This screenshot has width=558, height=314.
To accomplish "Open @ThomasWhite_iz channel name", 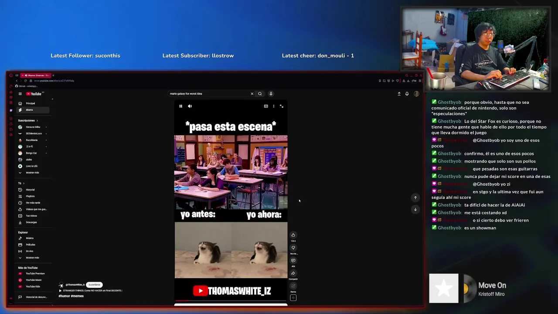I will coord(75,285).
